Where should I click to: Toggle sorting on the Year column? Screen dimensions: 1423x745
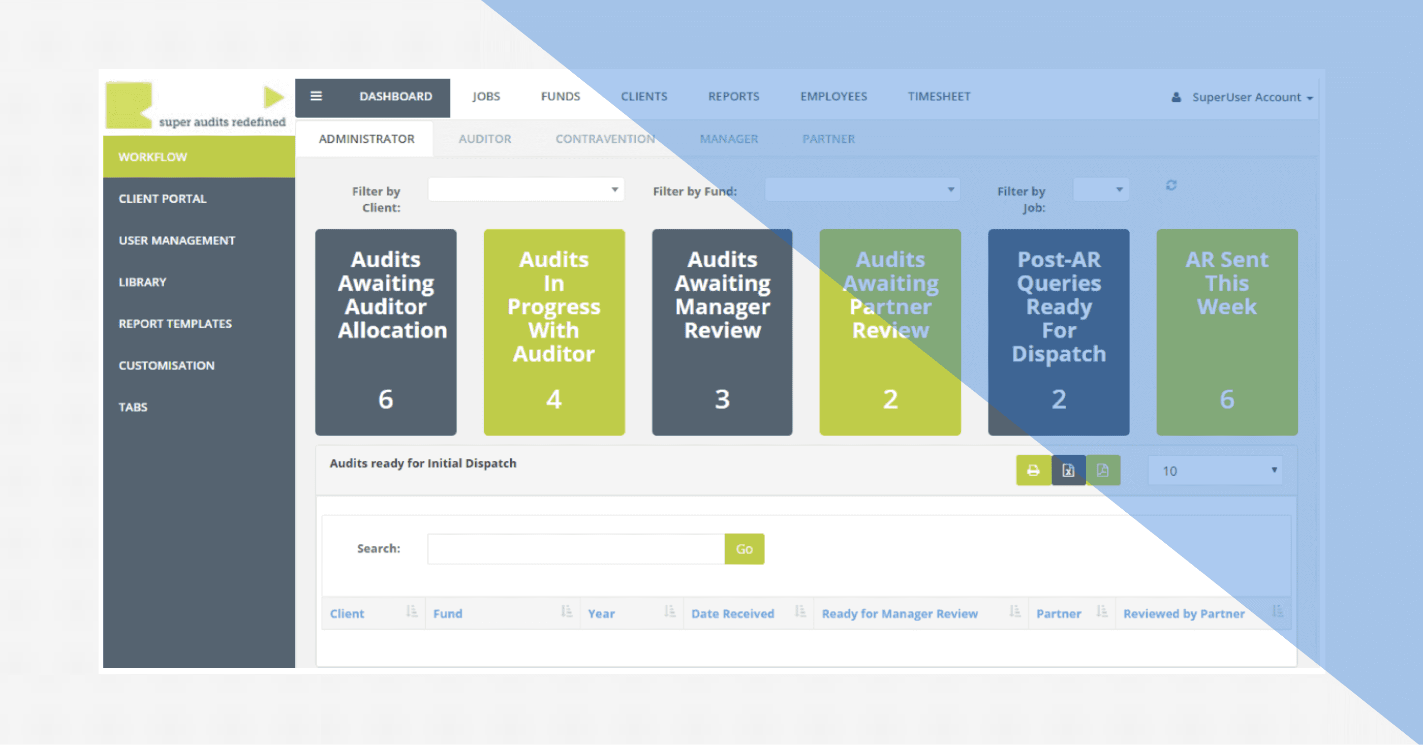click(x=669, y=613)
